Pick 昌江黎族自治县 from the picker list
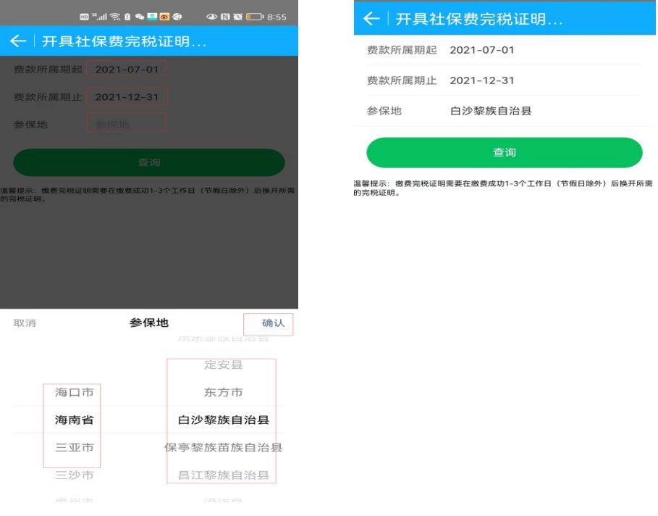Image resolution: width=658 pixels, height=516 pixels. click(223, 475)
